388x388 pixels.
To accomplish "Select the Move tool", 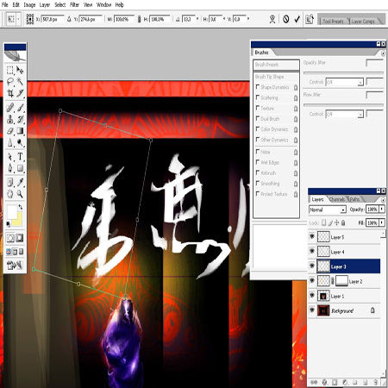I will click(x=20, y=70).
